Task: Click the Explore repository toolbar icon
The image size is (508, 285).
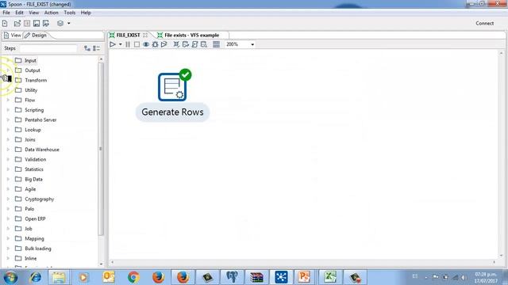Action: [x=27, y=23]
